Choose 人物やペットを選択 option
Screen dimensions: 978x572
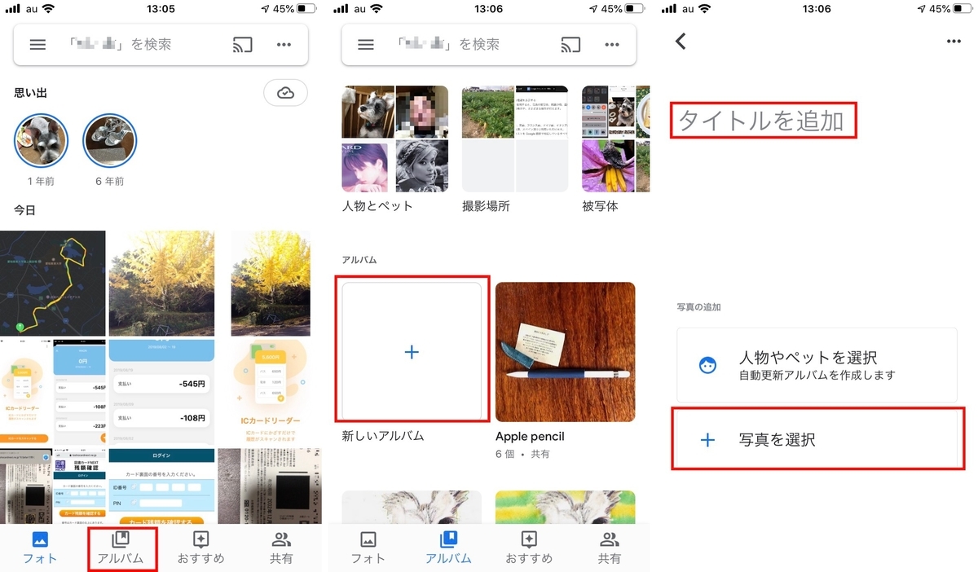(817, 365)
